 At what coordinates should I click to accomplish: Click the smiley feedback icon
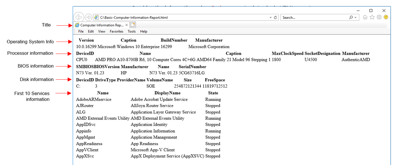(x=386, y=17)
